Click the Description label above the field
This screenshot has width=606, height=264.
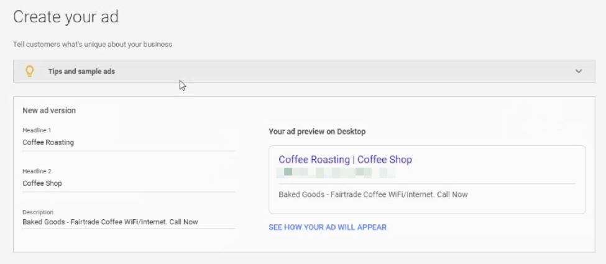coord(38,212)
